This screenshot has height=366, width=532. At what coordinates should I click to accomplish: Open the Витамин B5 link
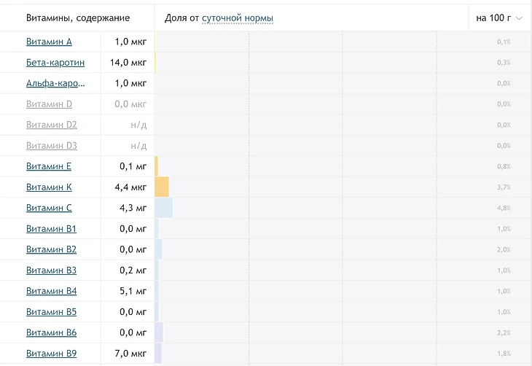(x=51, y=312)
